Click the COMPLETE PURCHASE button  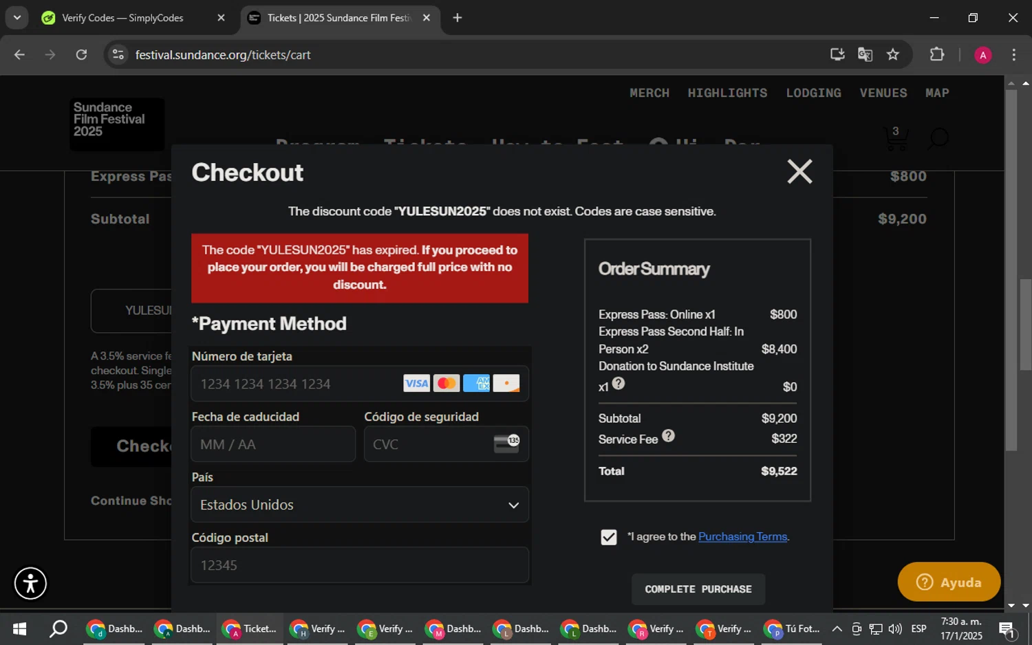point(698,589)
